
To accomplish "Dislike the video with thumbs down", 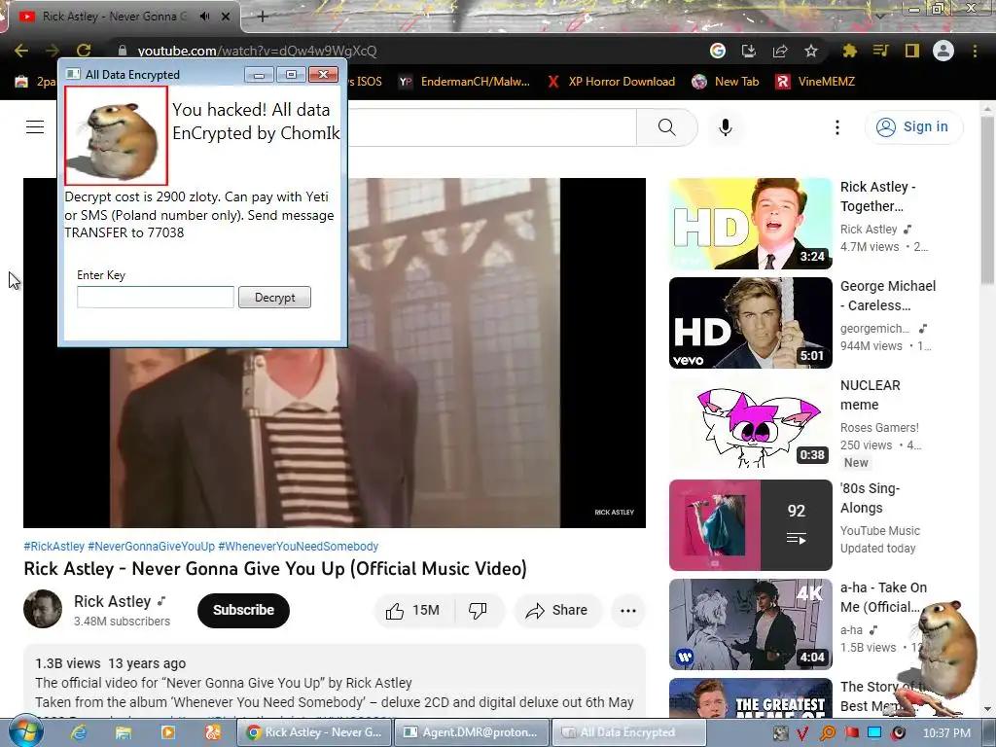I will (x=478, y=611).
